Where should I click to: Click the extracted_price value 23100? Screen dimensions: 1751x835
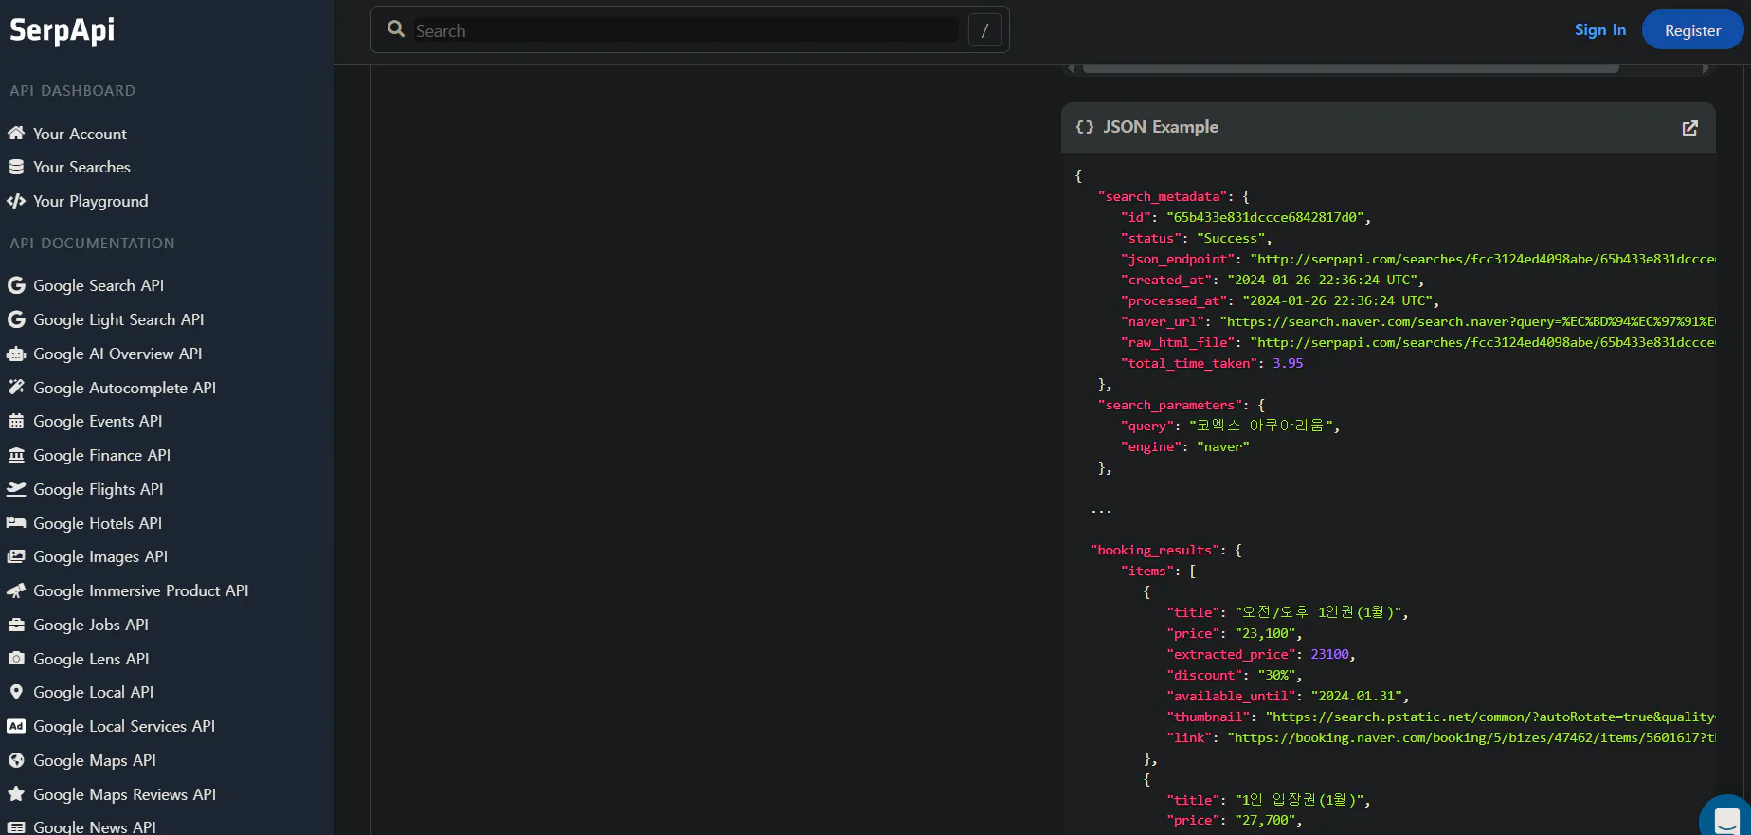tap(1329, 654)
